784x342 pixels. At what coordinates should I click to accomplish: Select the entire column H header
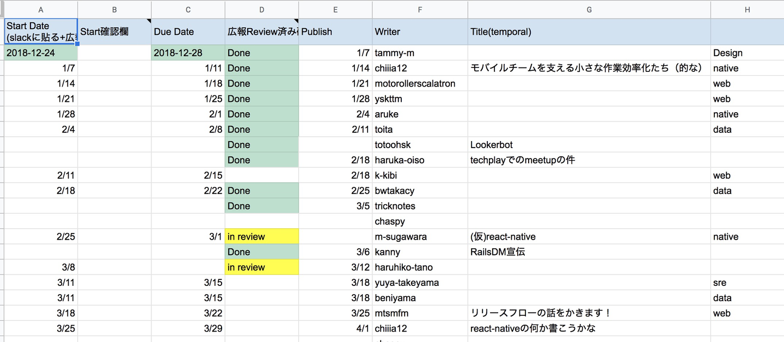tap(747, 10)
